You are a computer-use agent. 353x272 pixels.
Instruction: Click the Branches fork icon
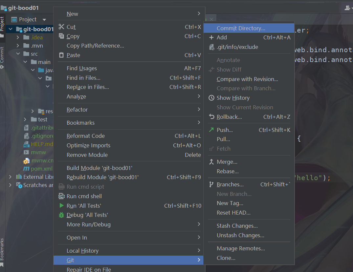[x=211, y=184]
